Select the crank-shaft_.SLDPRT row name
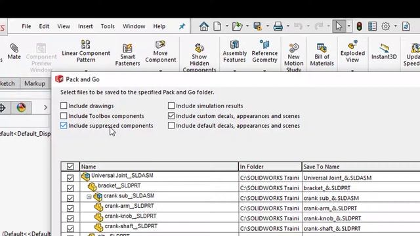 [x=131, y=226]
